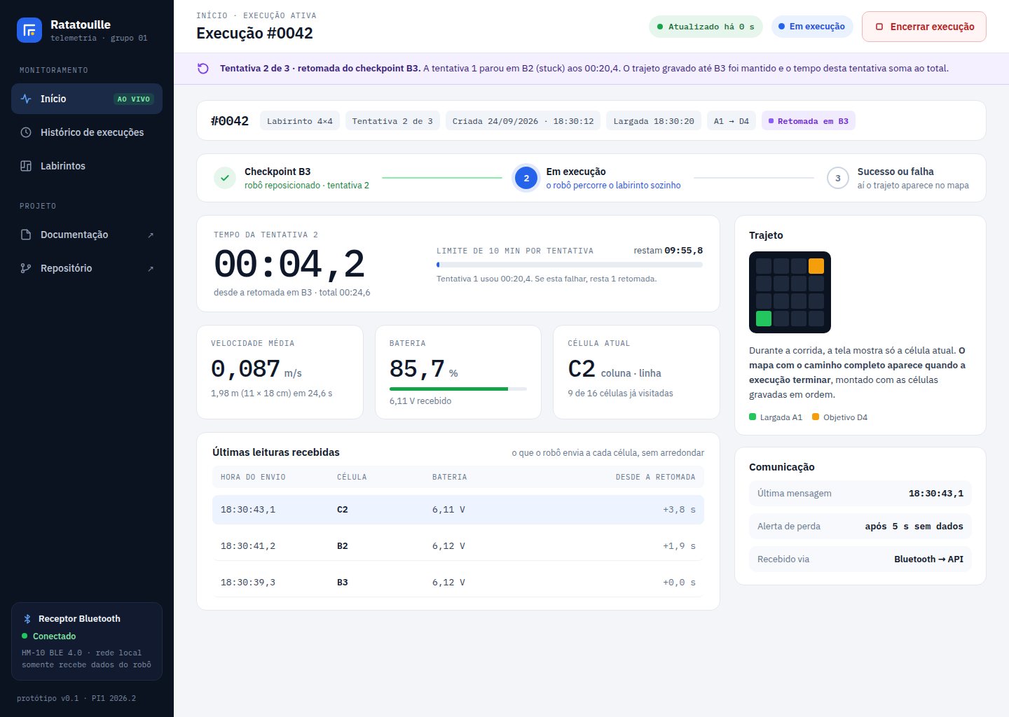The height and width of the screenshot is (717, 1009).
Task: Click the Alerta de perda row
Action: [860, 527]
